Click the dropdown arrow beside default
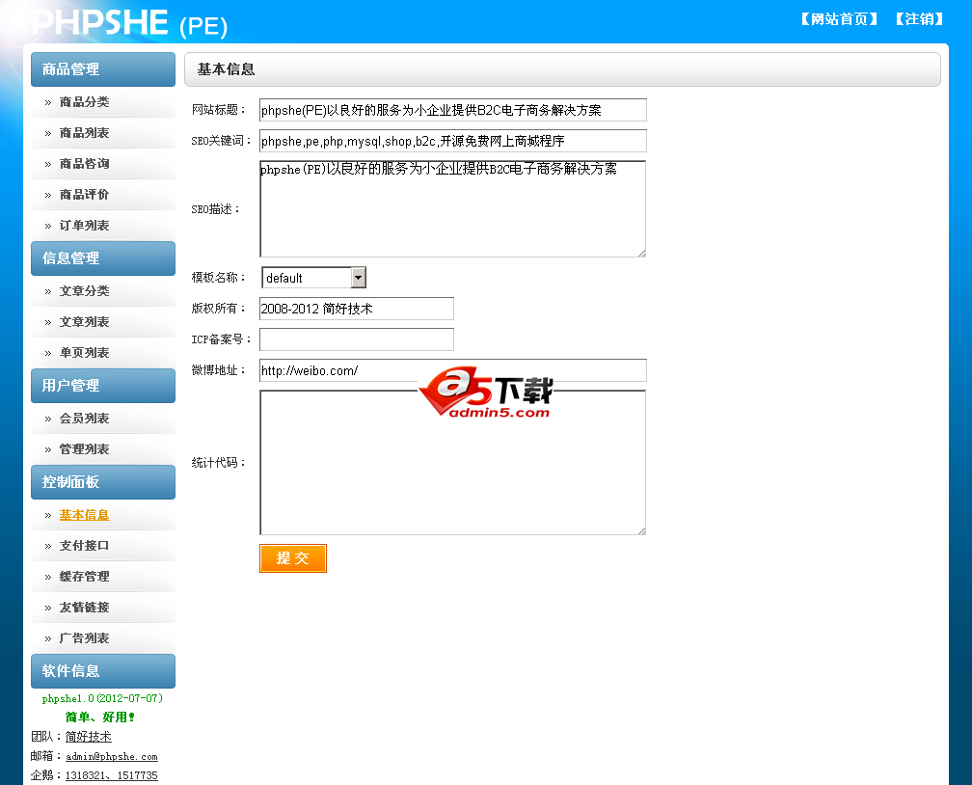Screen dimensions: 972x785 (359, 278)
